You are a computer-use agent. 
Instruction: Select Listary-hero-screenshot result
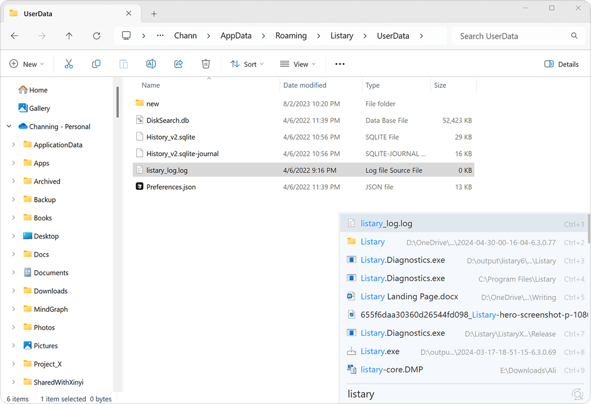click(463, 315)
